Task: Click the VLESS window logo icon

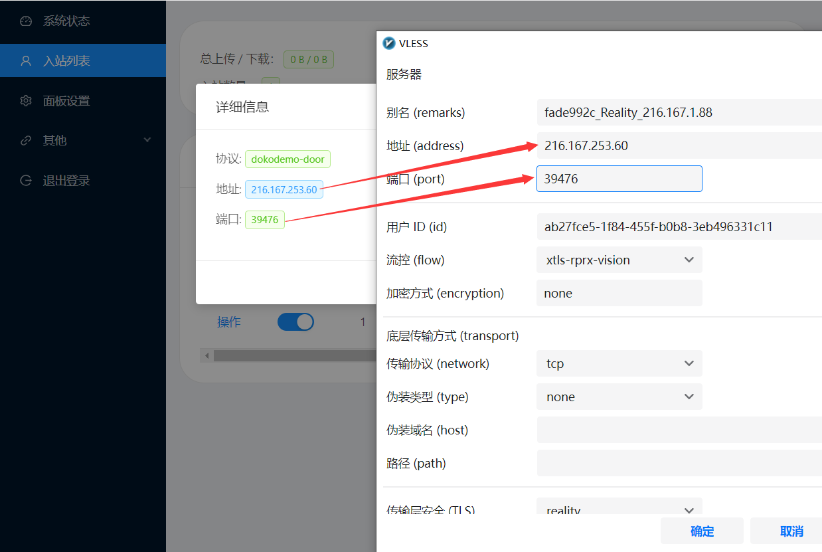Action: pos(389,44)
